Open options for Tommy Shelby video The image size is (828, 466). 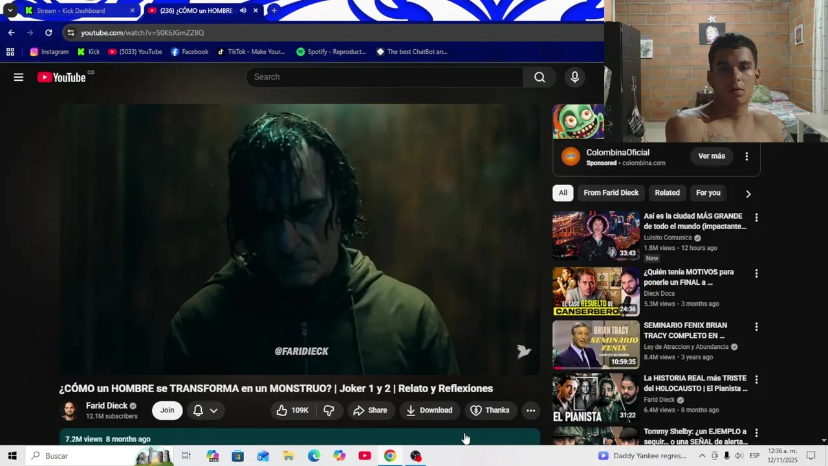coord(756,433)
